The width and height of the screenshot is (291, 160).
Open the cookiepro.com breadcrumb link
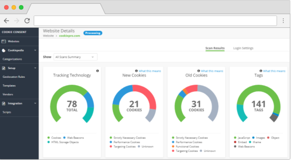pyautogui.click(x=69, y=36)
